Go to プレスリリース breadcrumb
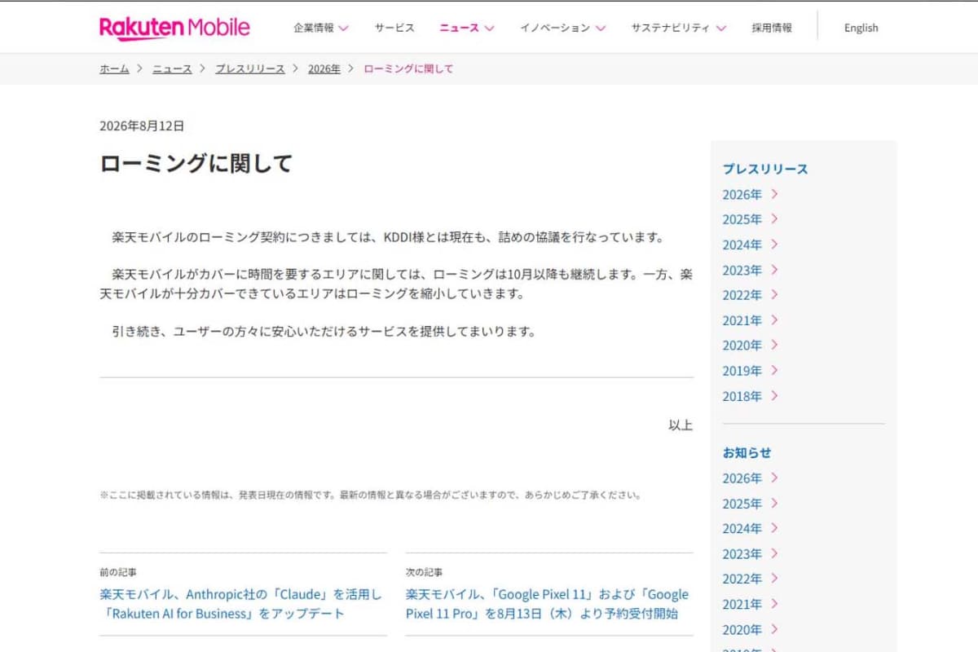The width and height of the screenshot is (978, 652). [x=250, y=69]
